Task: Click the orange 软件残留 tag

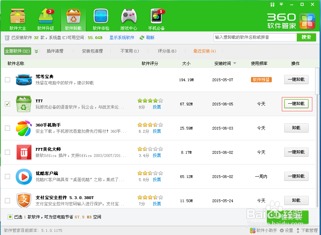Action: click(261, 79)
